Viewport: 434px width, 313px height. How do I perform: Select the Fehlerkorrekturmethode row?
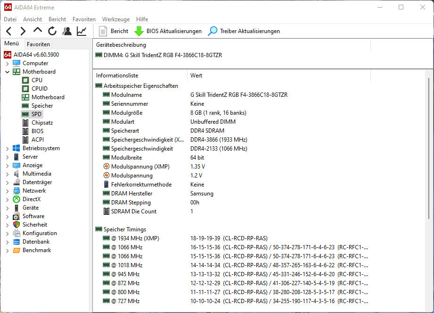pyautogui.click(x=232, y=185)
